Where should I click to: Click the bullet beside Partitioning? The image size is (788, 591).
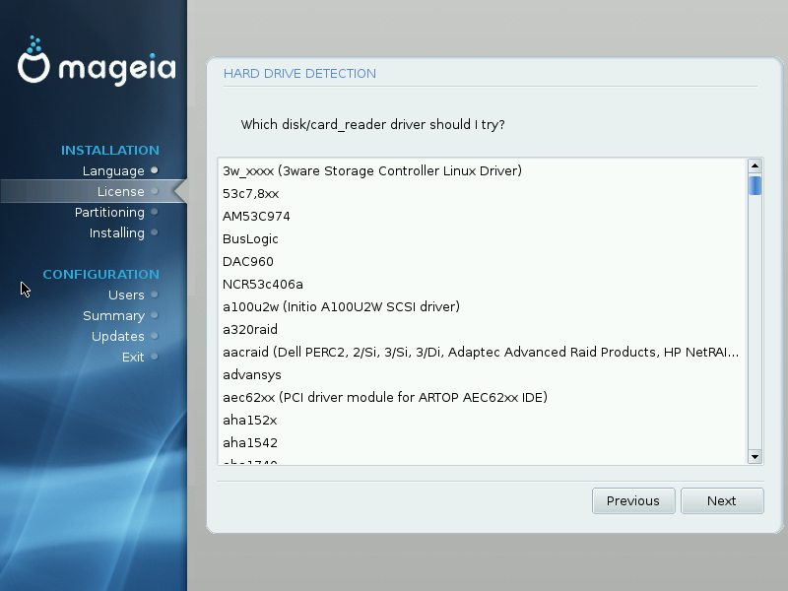coord(155,212)
